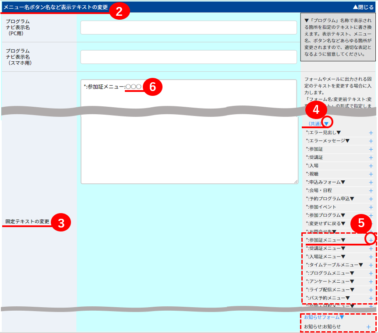Expand the お知らせフォーム section heading
The image size is (378, 333).
click(x=324, y=317)
